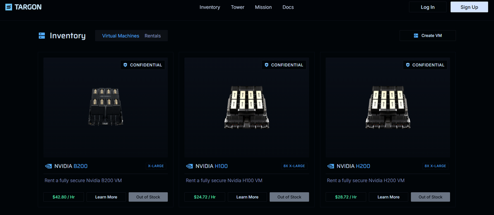
Task: Click the X-LARGE tag on B200 card
Action: [156, 166]
